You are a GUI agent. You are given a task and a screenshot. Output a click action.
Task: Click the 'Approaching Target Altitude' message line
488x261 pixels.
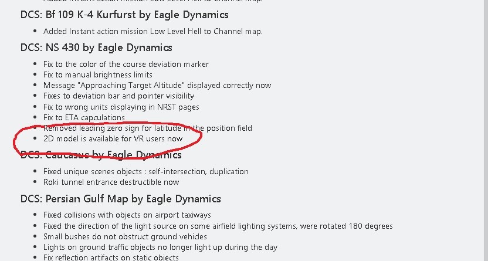[157, 85]
